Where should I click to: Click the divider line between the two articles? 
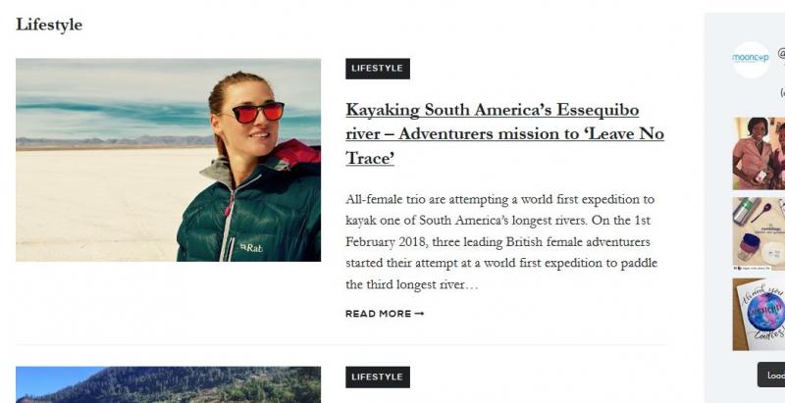tap(340, 345)
